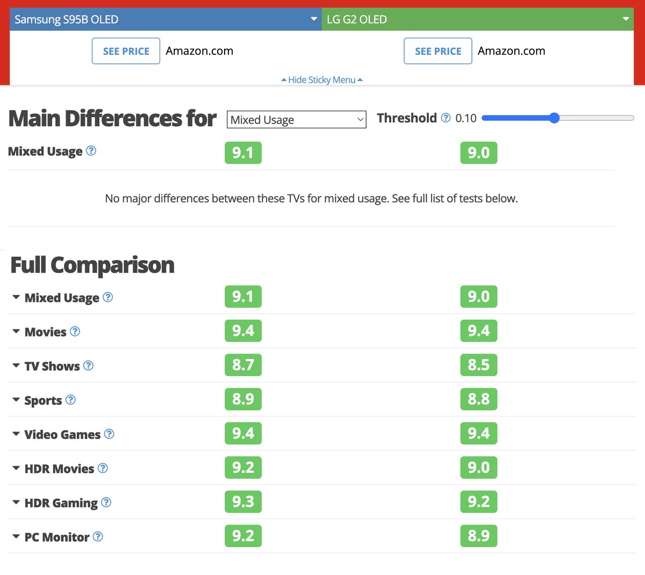Screen dimensions: 645x575
Task: Expand the Mixed Usage row in Full Comparison
Action: point(16,297)
